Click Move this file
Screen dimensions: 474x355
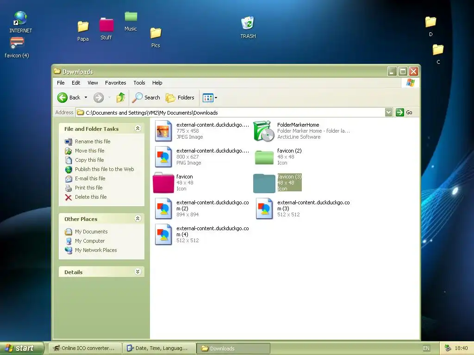(89, 151)
